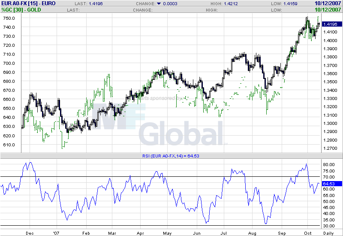Click the 1.3000 euro axis label

point(330,123)
